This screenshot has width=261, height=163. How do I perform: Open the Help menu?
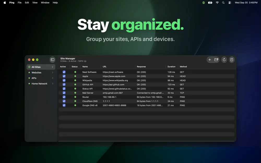[x=55, y=3]
